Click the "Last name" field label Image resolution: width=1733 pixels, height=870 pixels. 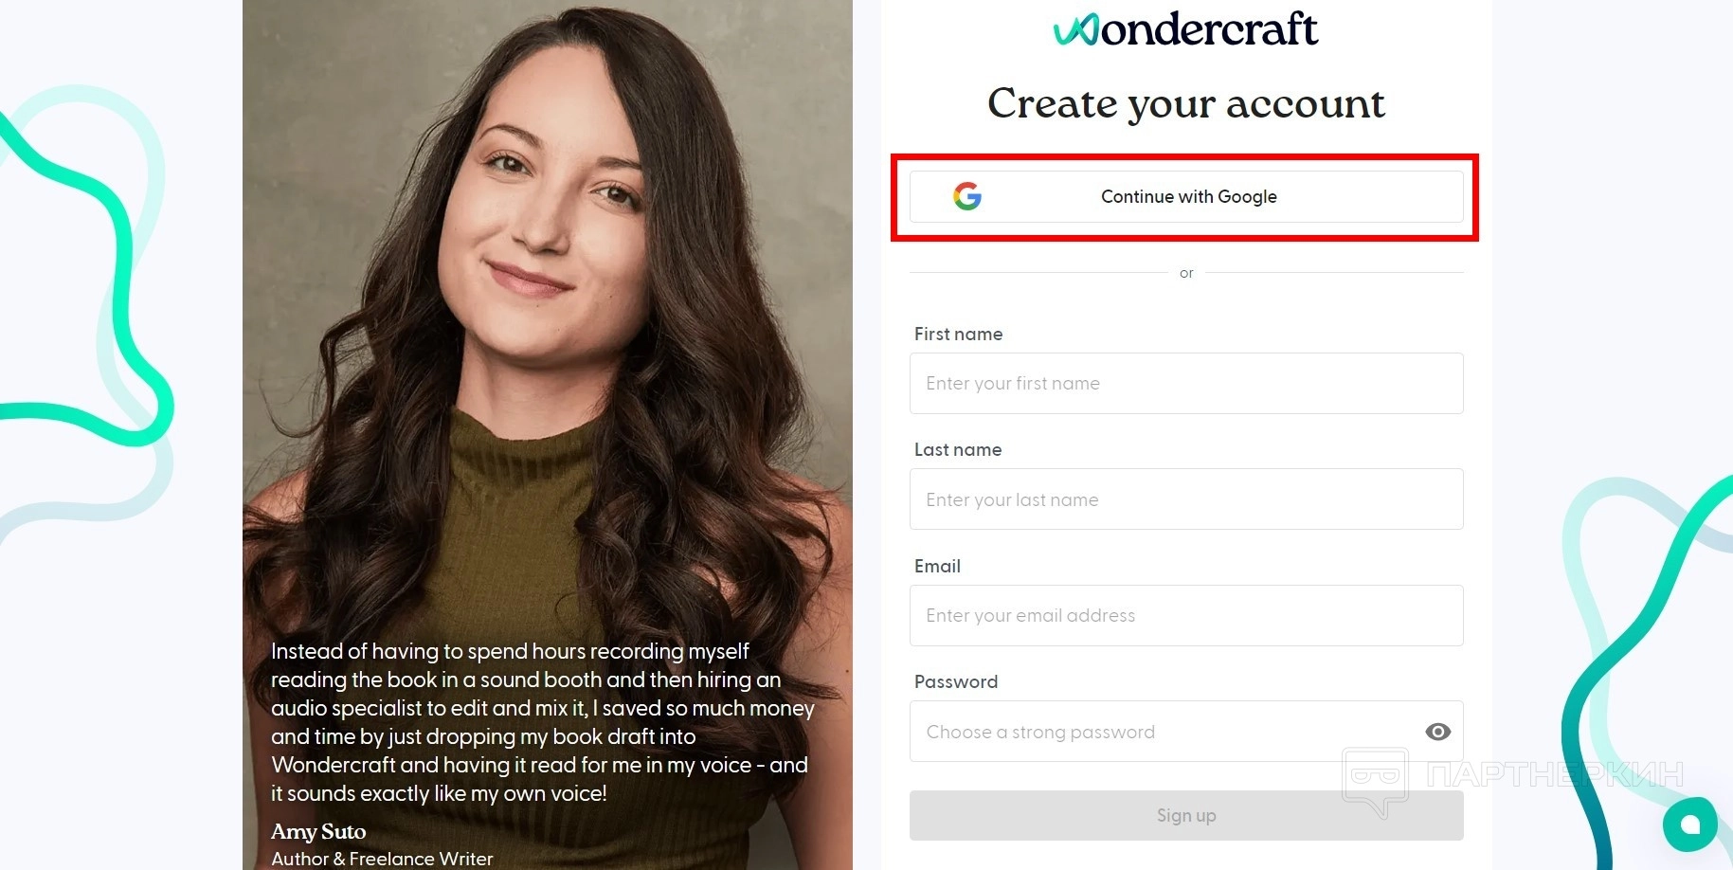957,449
